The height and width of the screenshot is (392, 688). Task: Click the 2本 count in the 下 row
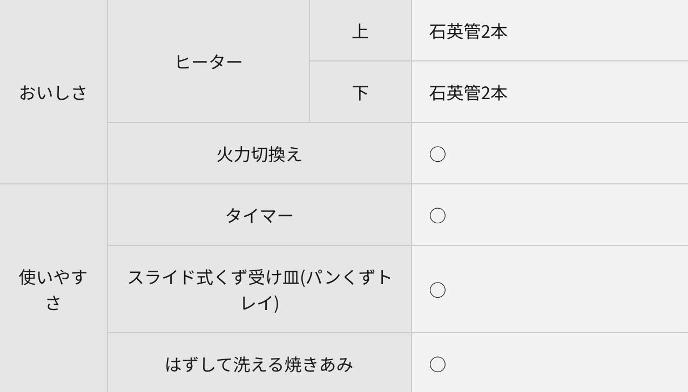point(494,93)
